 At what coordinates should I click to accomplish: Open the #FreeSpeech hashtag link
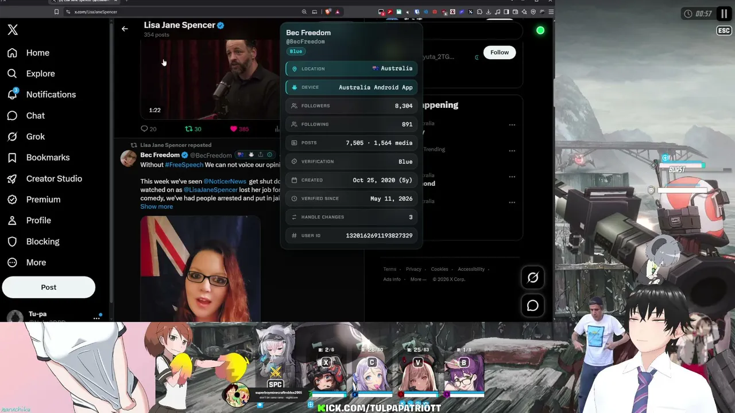[184, 165]
